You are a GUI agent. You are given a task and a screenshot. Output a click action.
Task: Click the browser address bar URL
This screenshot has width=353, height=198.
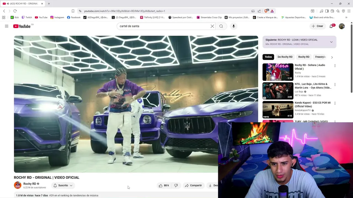pos(124,11)
